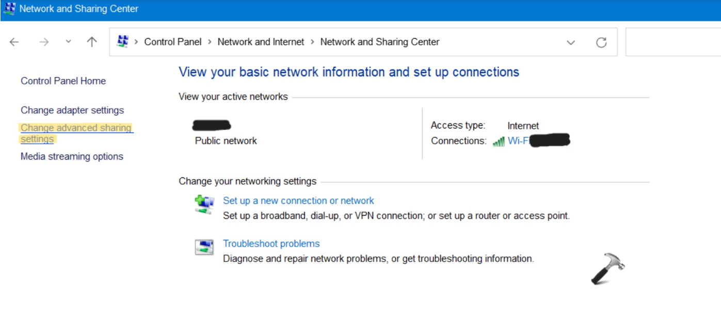The width and height of the screenshot is (721, 311).
Task: Open the recent locations dropdown chevron
Action: [x=69, y=42]
